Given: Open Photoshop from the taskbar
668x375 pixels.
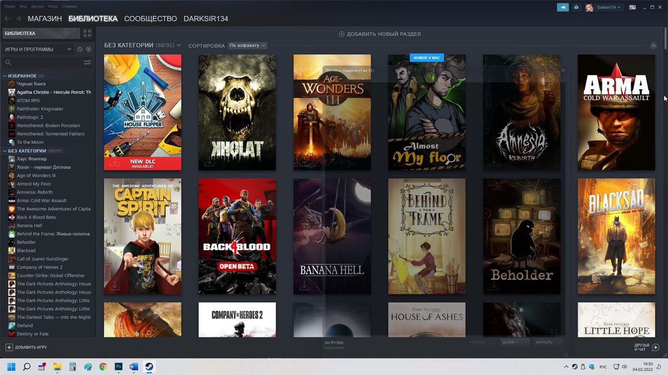Looking at the screenshot, I should tap(119, 367).
